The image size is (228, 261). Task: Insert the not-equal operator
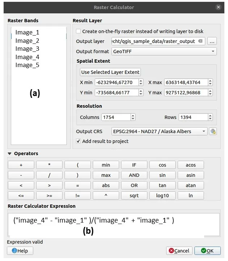78,195
